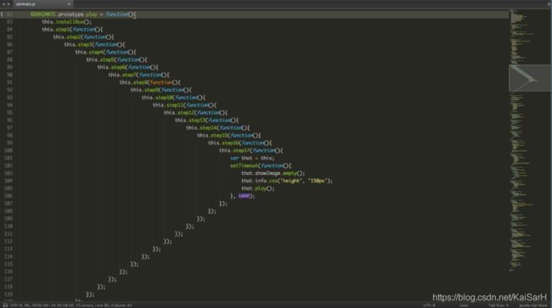Open the JavaScript syntax selector in status bar
The width and height of the screenshot is (552, 308).
pyautogui.click(x=533, y=305)
